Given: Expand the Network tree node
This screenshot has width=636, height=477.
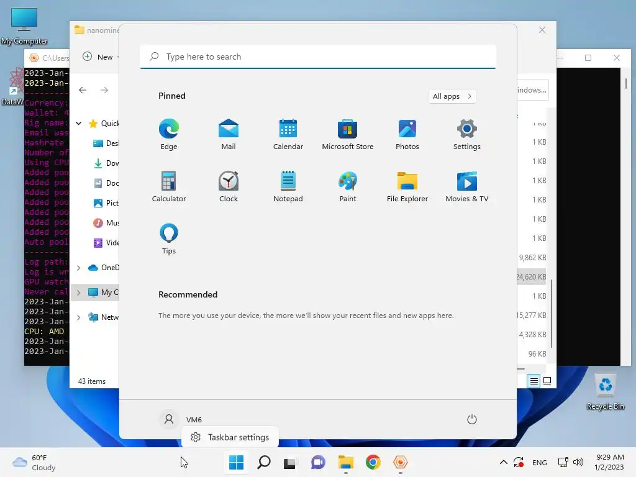Looking at the screenshot, I should point(79,317).
